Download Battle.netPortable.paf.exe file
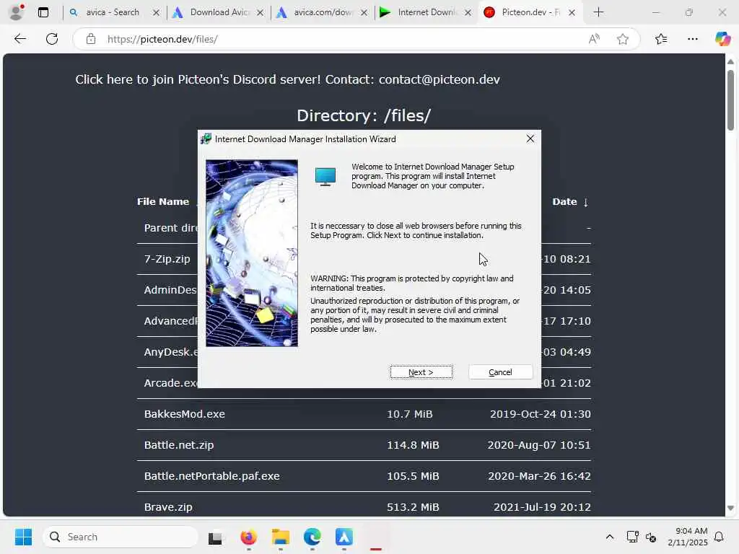Screen dimensions: 739x554 212,476
